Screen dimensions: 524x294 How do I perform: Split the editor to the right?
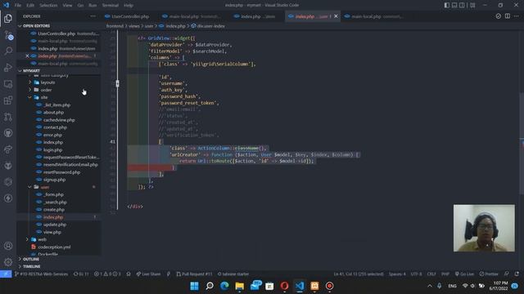(x=508, y=16)
